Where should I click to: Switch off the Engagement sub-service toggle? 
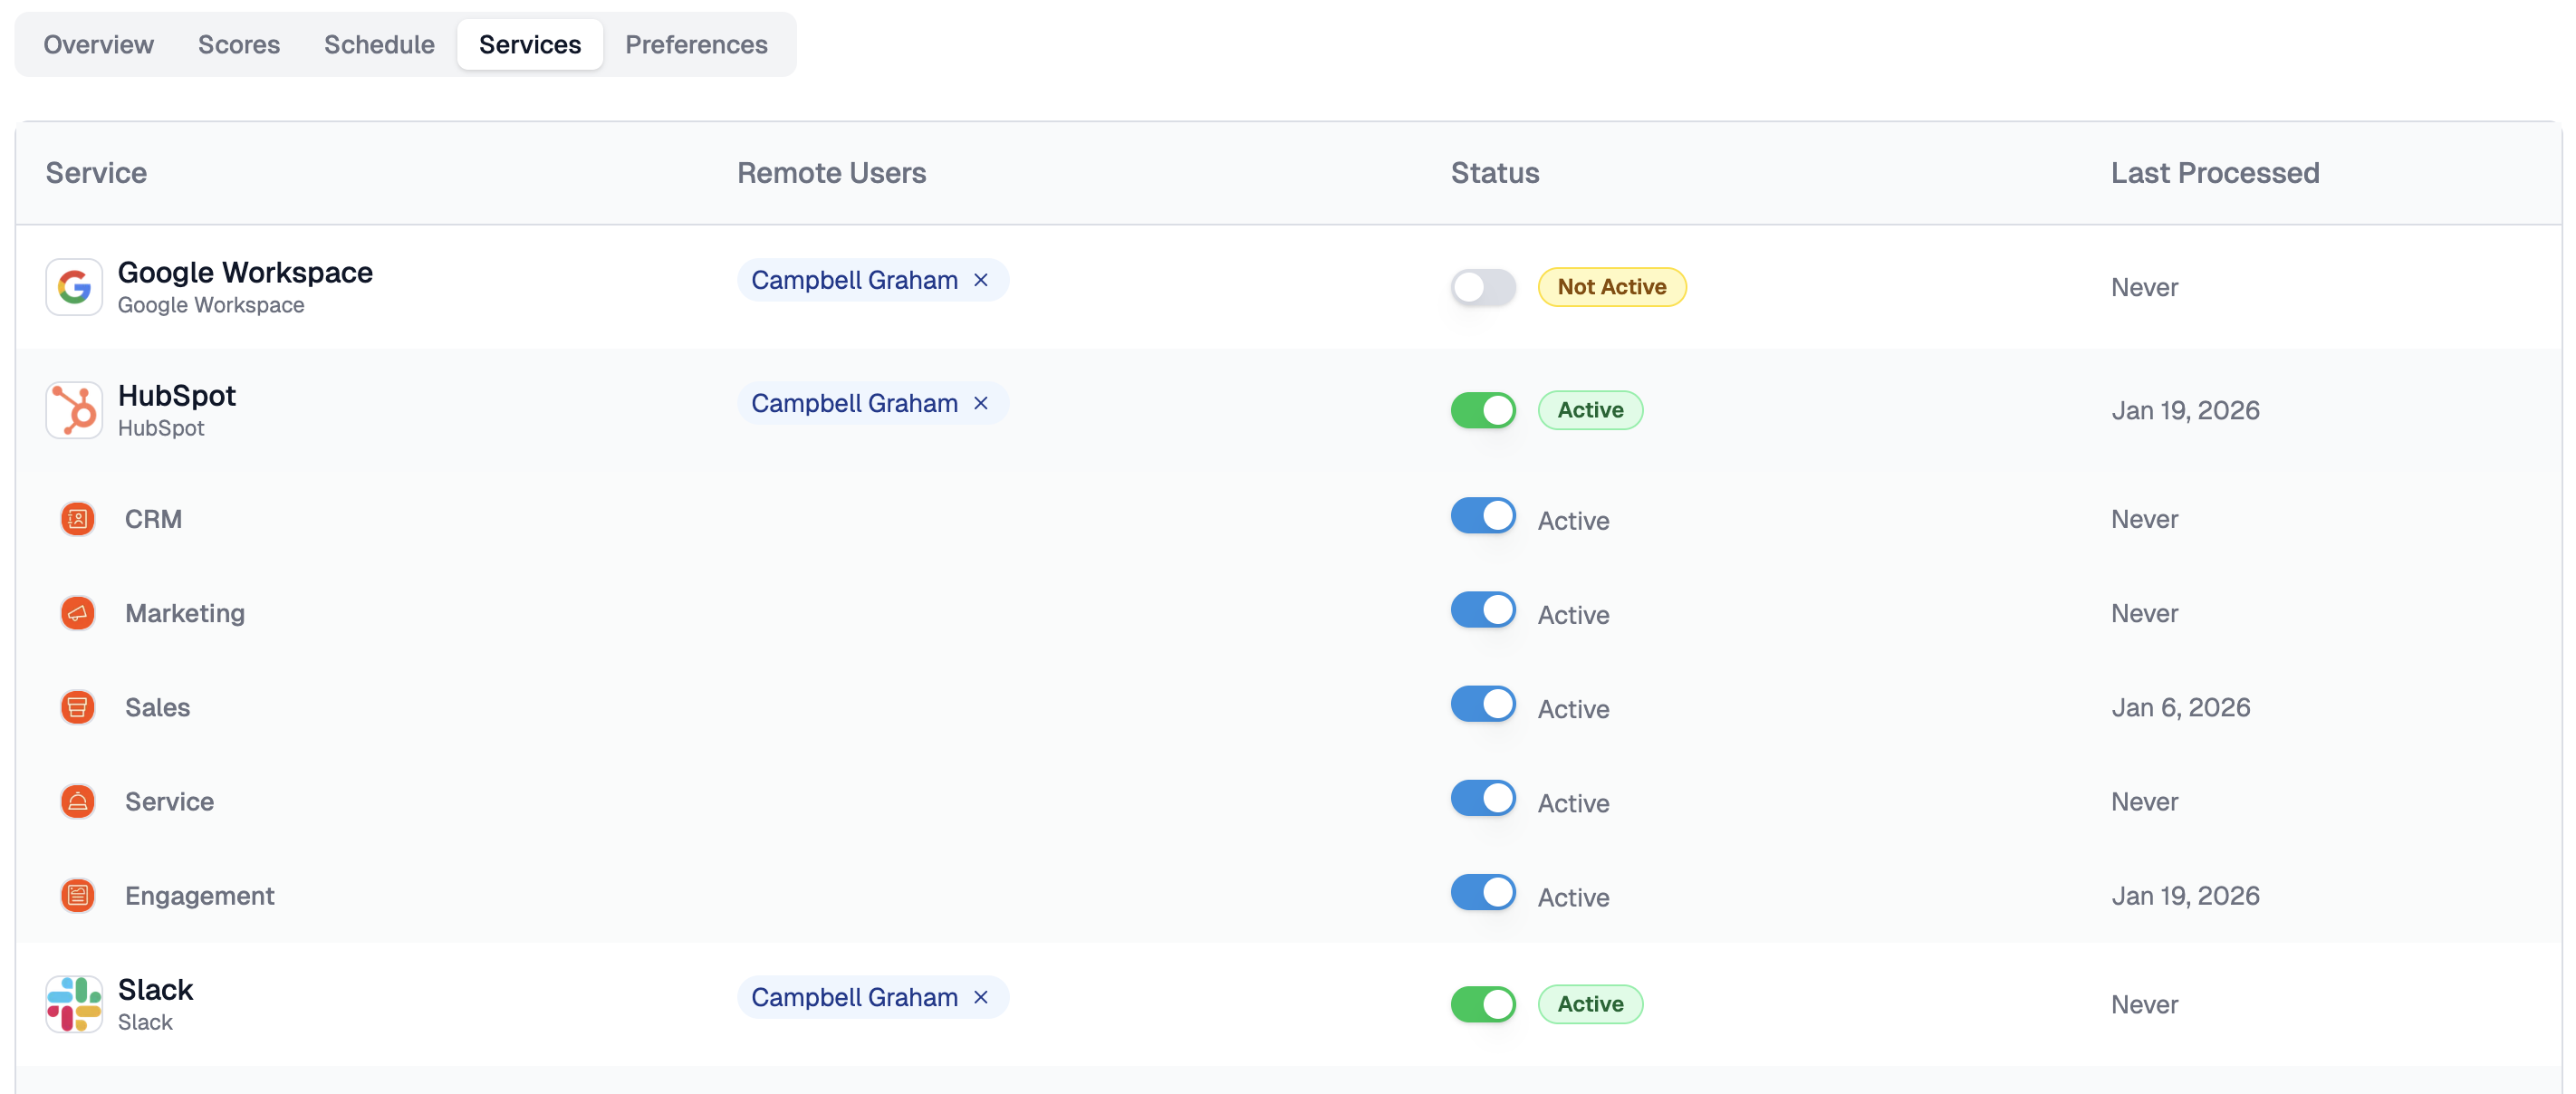point(1483,892)
